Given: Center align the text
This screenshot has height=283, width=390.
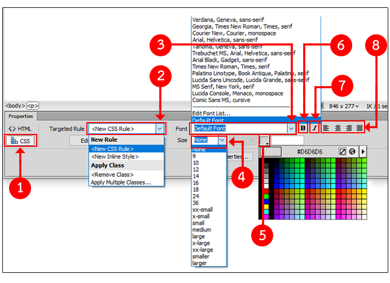Looking at the screenshot, I should coord(338,128).
